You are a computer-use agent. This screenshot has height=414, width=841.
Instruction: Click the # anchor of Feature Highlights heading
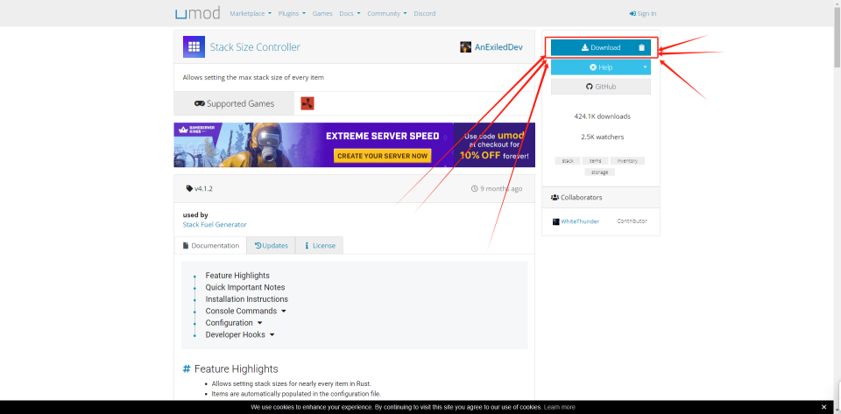tap(187, 369)
